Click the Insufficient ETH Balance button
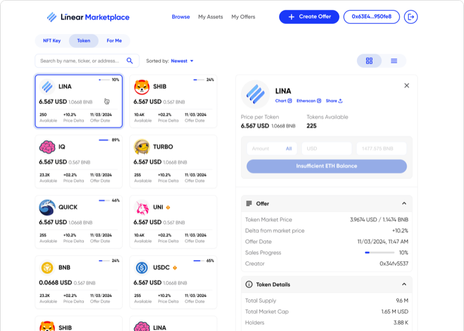Image resolution: width=464 pixels, height=331 pixels. 326,166
